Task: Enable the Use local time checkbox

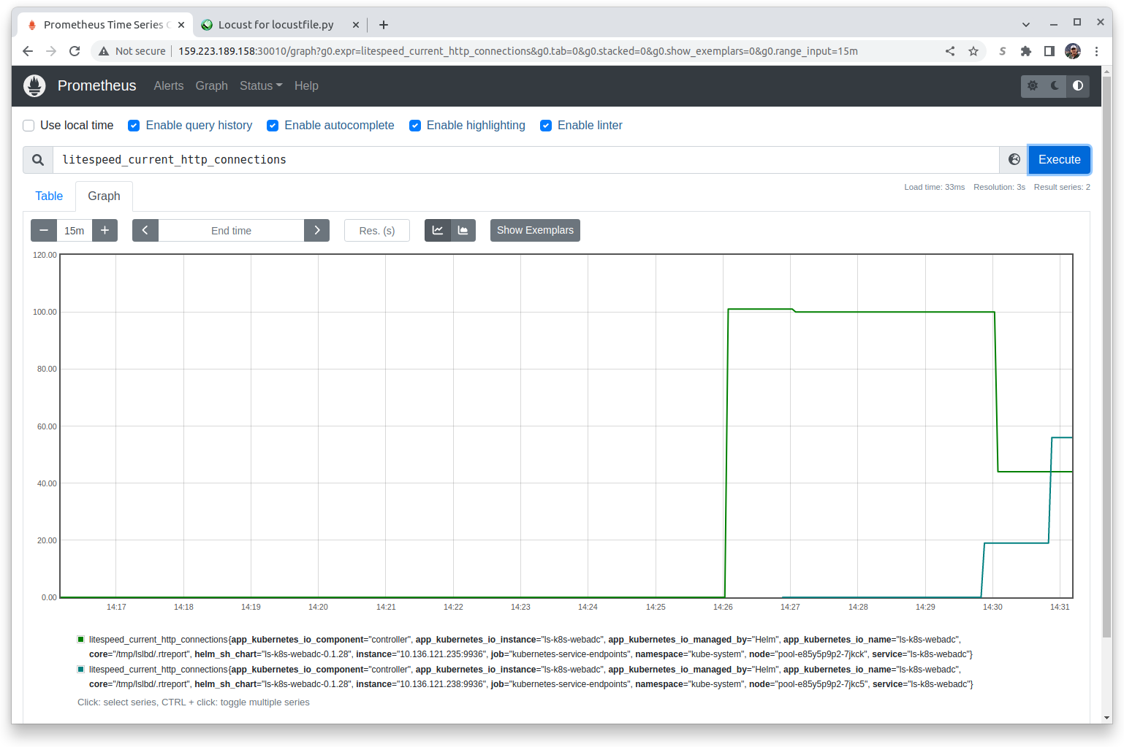Action: [29, 126]
